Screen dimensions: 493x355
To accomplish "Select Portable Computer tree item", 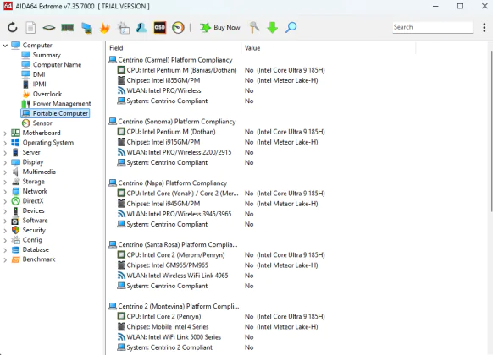I will [x=55, y=113].
